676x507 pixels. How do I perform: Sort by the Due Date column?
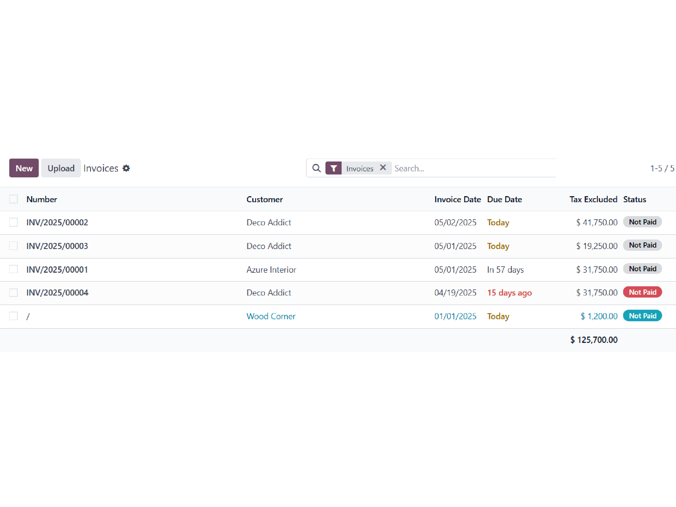(x=505, y=199)
